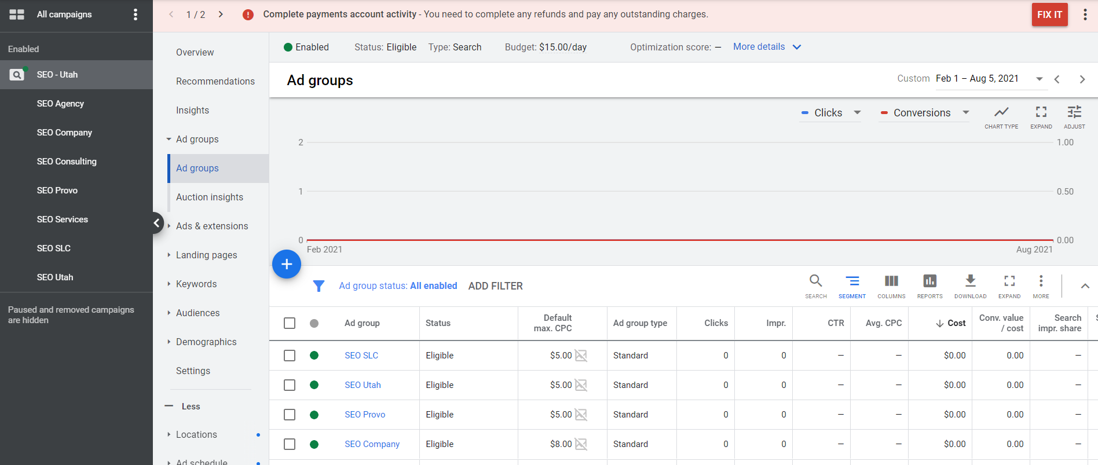Viewport: 1098px width, 465px height.
Task: Toggle SEO Provo enabled status dot
Action: coord(314,415)
